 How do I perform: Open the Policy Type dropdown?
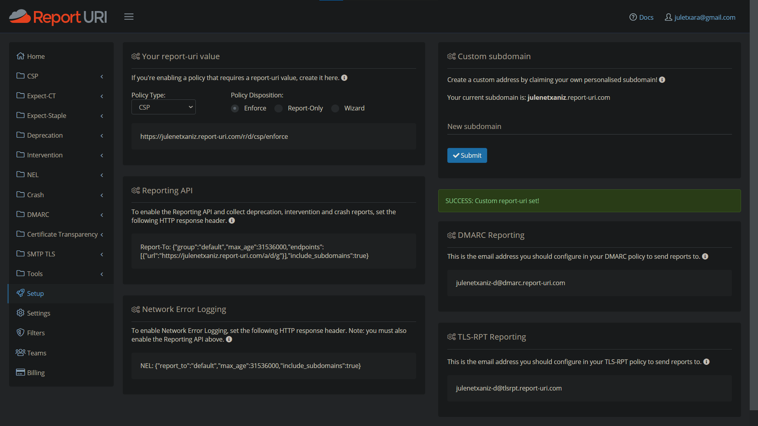click(x=163, y=107)
